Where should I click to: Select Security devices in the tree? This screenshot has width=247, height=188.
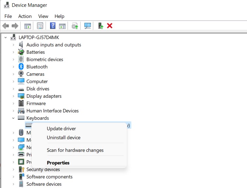43,169
